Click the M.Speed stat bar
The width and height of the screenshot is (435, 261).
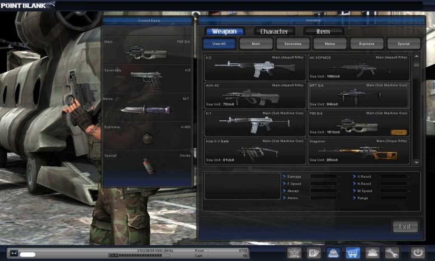pos(393,191)
